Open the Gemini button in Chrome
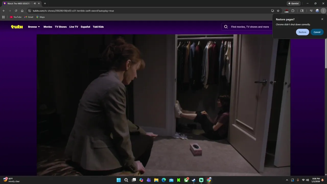 293,4
